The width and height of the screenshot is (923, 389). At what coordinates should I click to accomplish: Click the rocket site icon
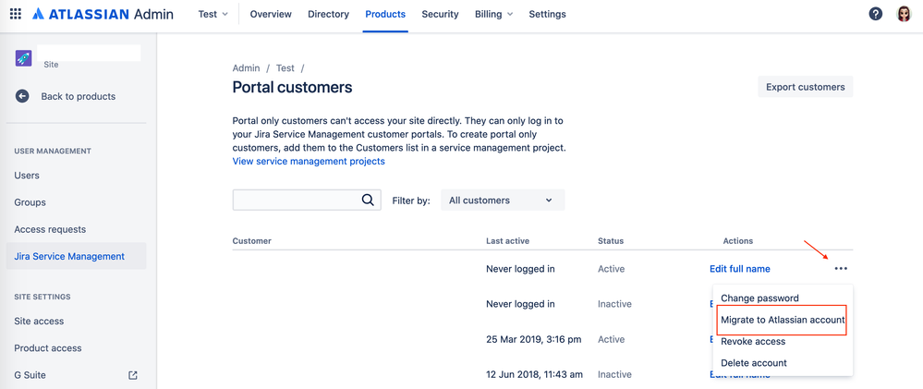click(23, 58)
